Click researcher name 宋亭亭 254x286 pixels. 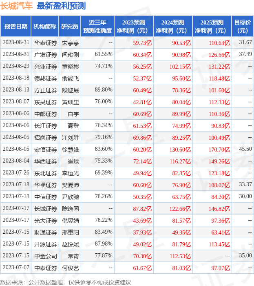[71, 43]
